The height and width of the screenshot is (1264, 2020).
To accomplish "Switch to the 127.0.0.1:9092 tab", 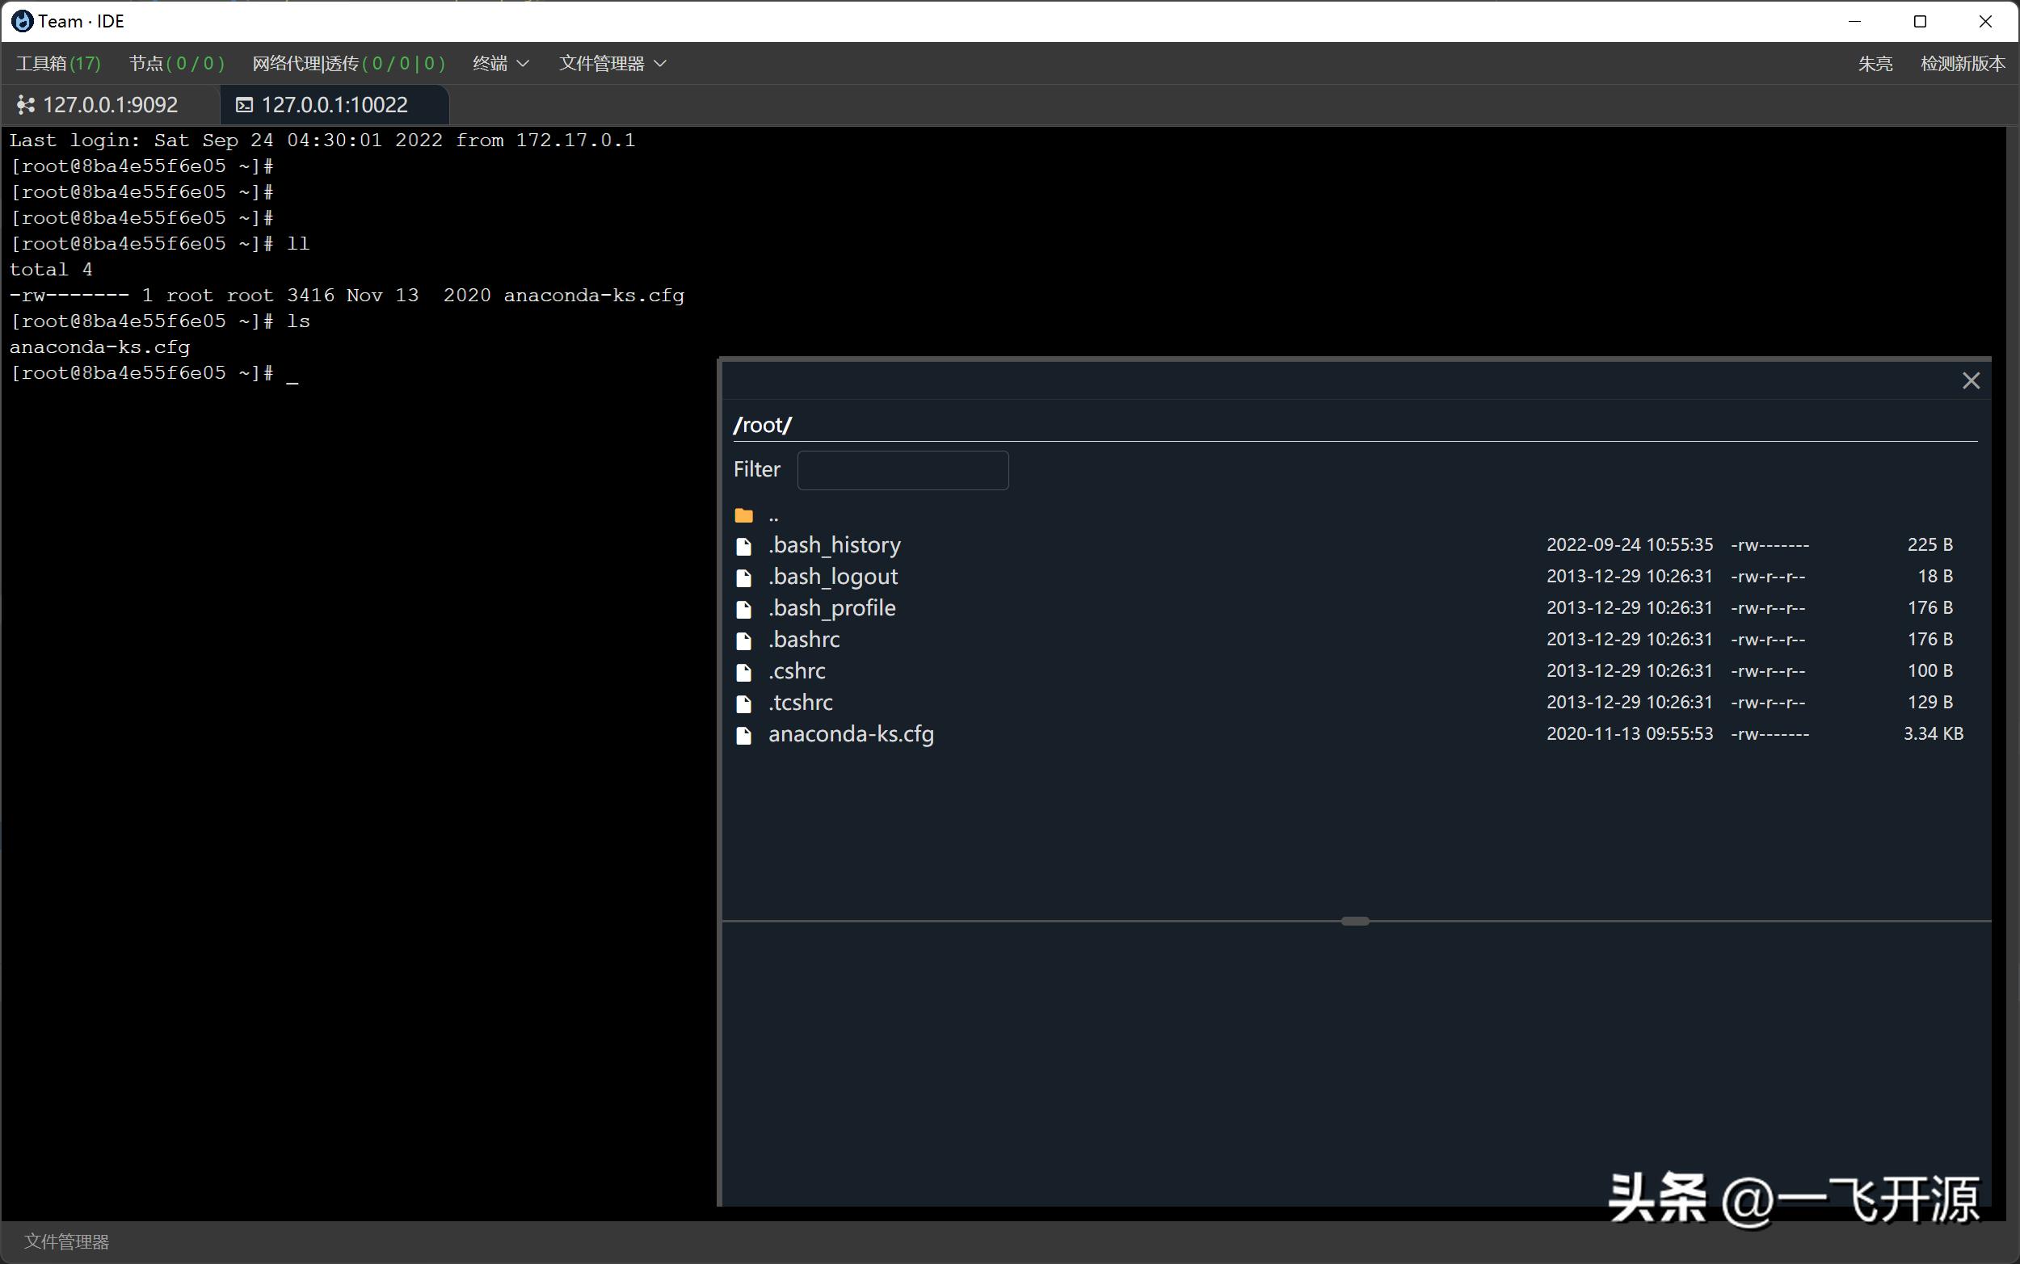I will [x=110, y=105].
